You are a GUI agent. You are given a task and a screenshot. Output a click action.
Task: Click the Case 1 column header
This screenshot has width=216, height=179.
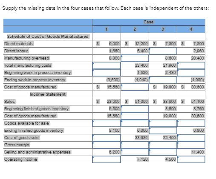tap(107, 29)
